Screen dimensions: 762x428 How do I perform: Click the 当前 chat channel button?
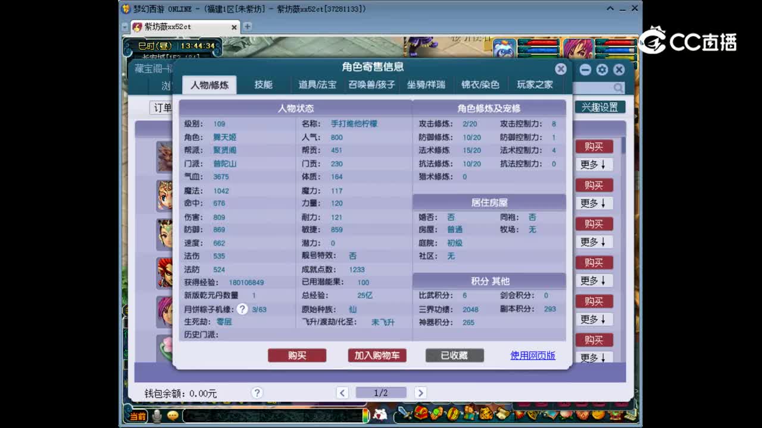138,416
